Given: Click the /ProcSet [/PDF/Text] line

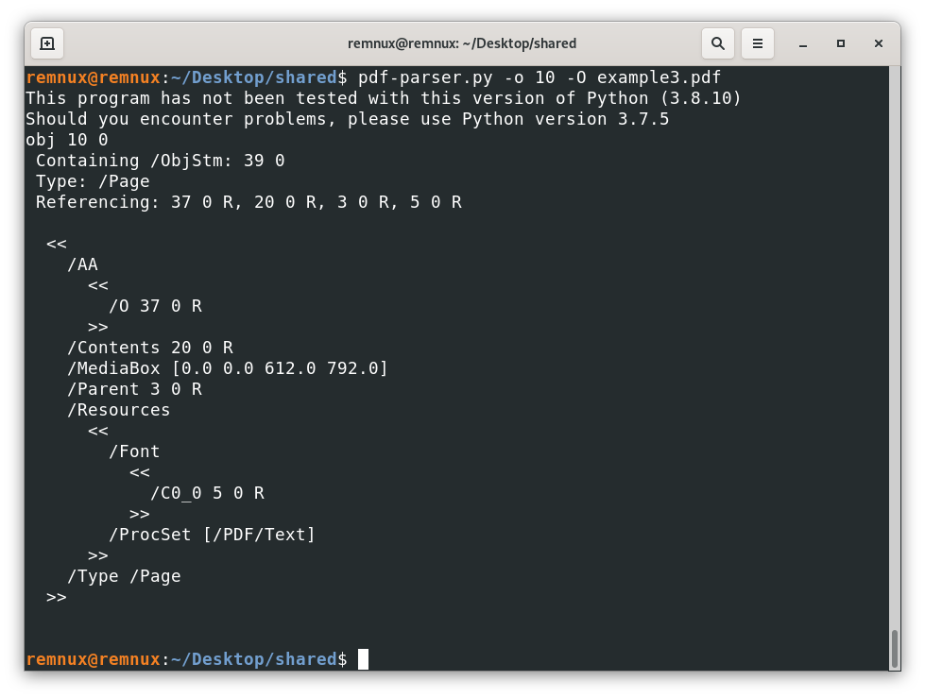Looking at the screenshot, I should pos(212,535).
